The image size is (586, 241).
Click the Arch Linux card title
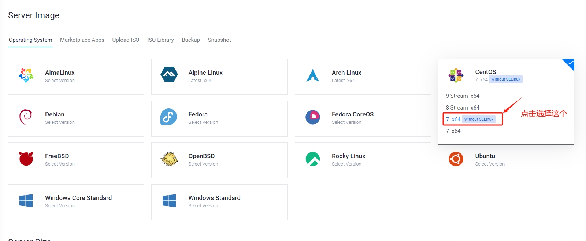pos(346,73)
